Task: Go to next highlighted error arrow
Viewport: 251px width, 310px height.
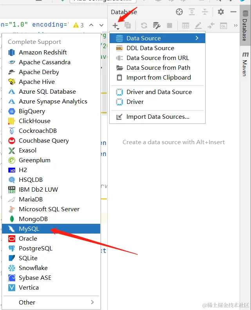Action: coord(101,25)
